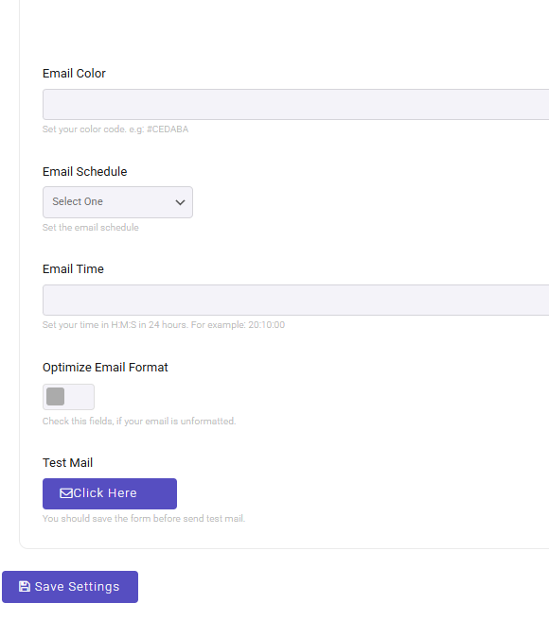Click the 'Set the email schedule' hint
549x620 pixels.
pyautogui.click(x=91, y=228)
